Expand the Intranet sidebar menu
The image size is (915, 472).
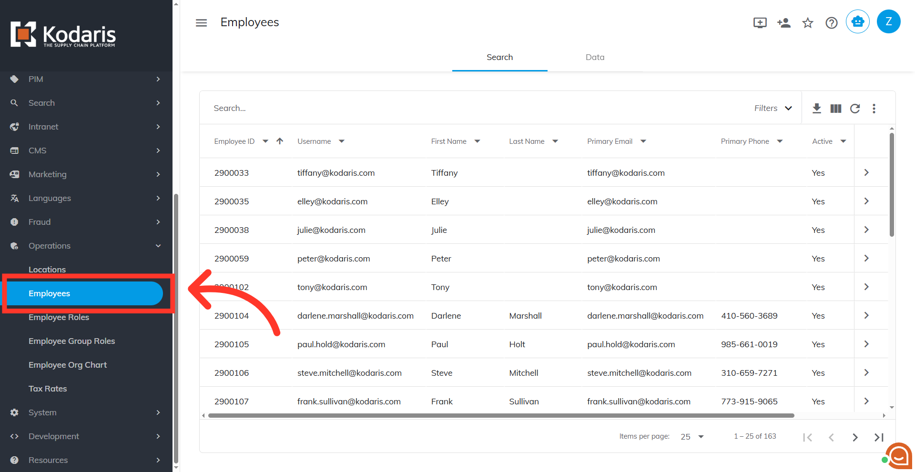pos(86,127)
